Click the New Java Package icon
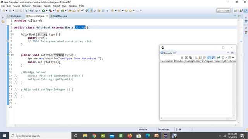Viewport: 248px width, 139px height. click(58, 11)
